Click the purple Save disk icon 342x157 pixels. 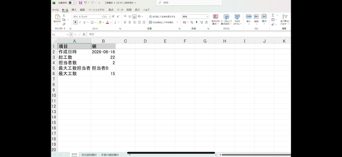pyautogui.click(x=80, y=3)
